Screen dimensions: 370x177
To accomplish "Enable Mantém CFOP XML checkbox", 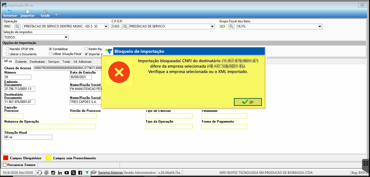I will coord(7,49).
